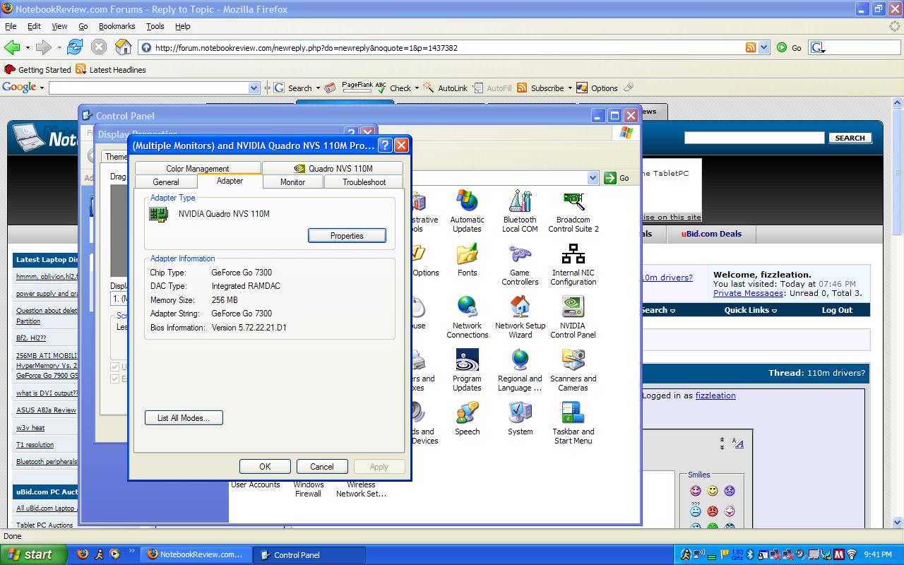Open uBid.com Deals tab link
This screenshot has width=904, height=565.
click(711, 234)
